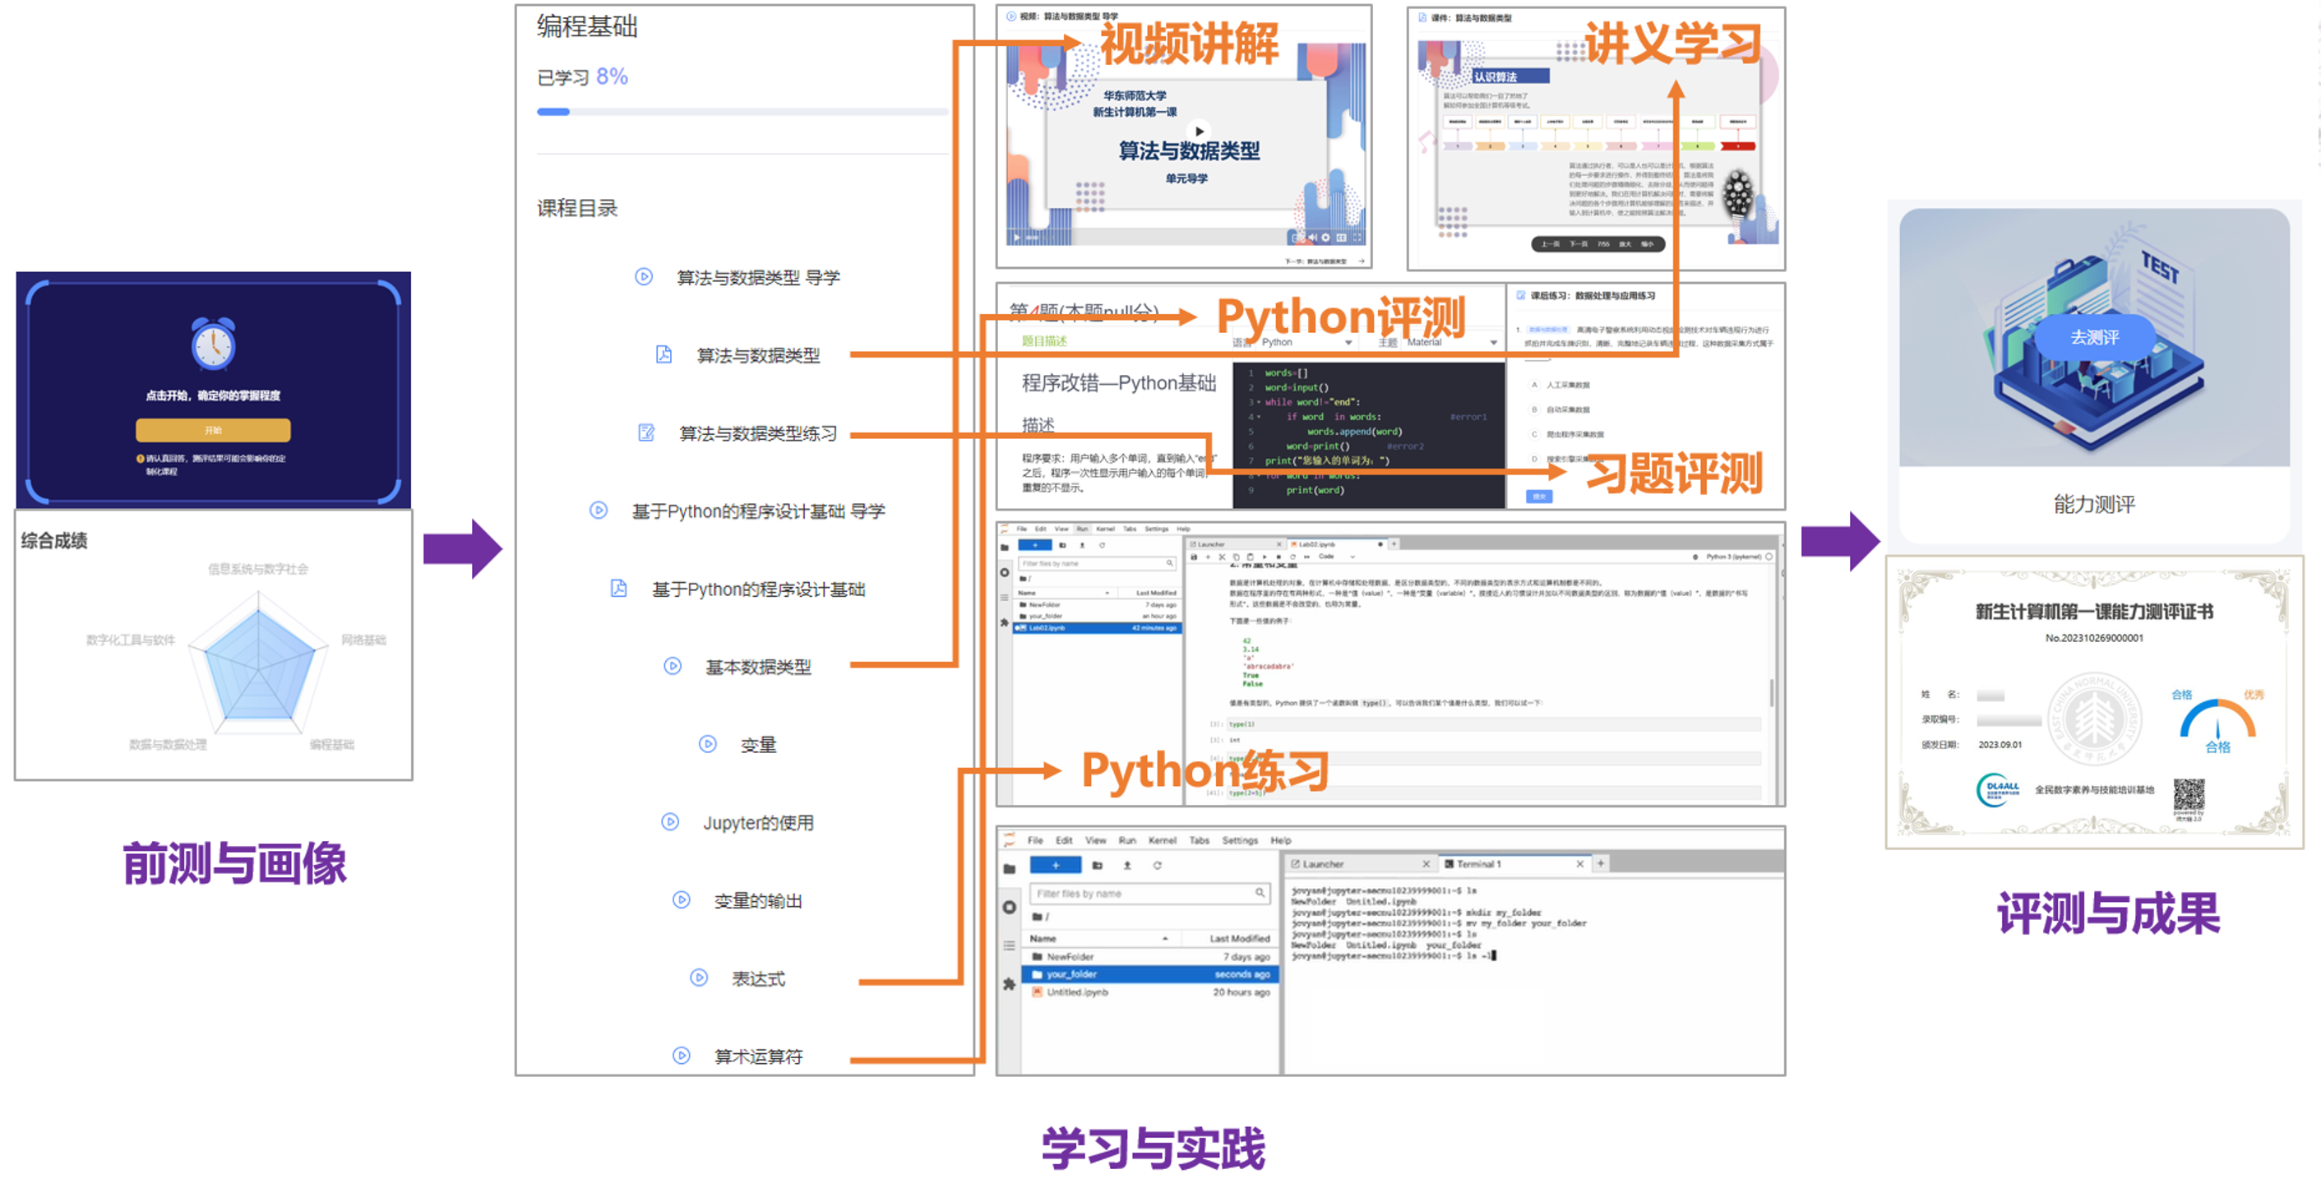Open the Kernel menu in bottom JupyterLab
Screen dimensions: 2321x1188
click(1162, 839)
